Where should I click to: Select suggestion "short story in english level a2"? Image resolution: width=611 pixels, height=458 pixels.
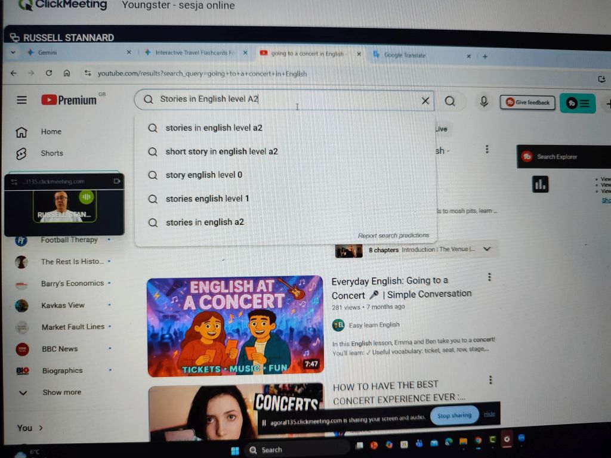click(221, 151)
